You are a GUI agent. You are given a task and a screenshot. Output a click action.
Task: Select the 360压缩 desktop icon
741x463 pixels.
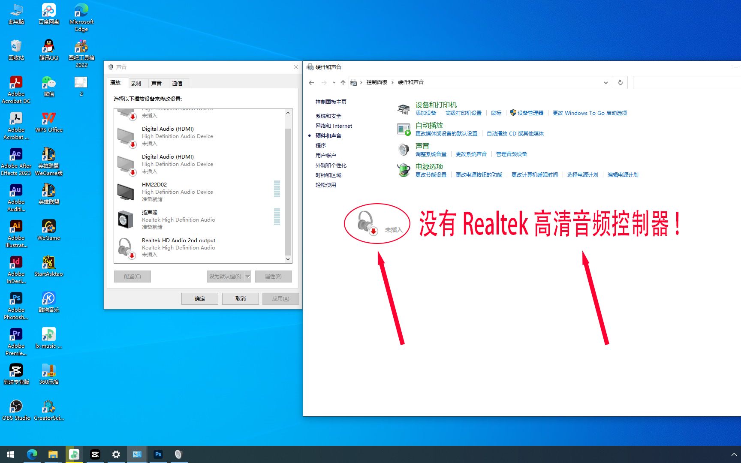tap(49, 374)
